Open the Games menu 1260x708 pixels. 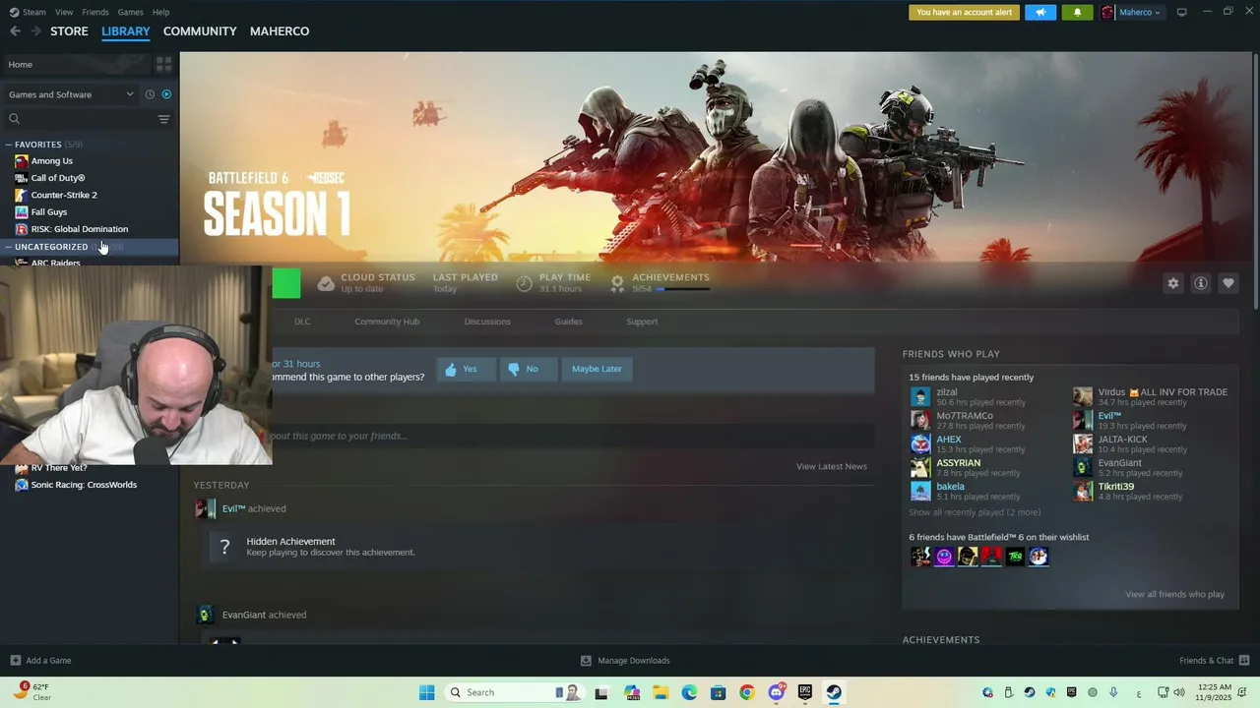coord(130,12)
